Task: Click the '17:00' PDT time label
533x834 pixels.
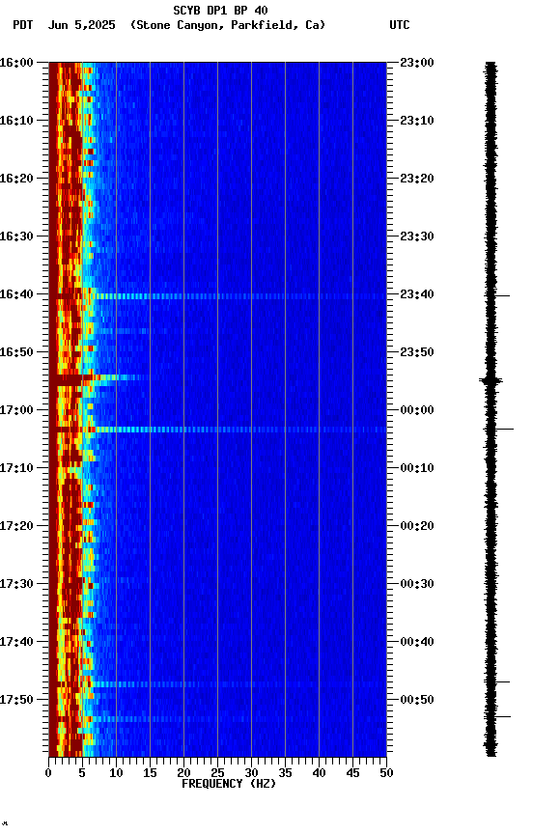Action: (x=16, y=410)
